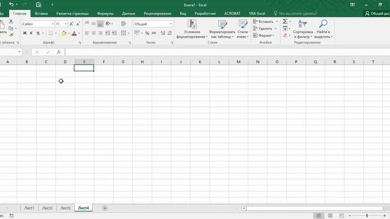The height and width of the screenshot is (219, 390).
Task: Click Decrease Indent icon
Action: click(x=107, y=33)
